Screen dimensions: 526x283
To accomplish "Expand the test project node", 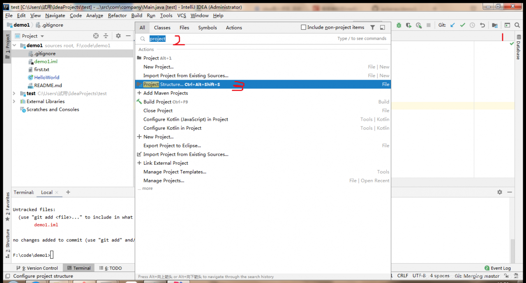I will [15, 94].
